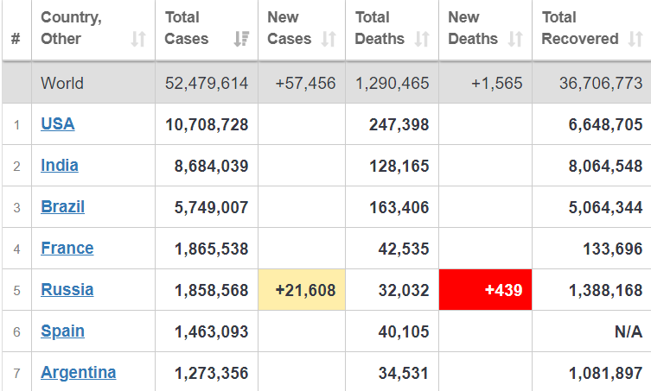Sort table by New Deaths arrows
Viewport: 651px width, 391px height.
(515, 39)
